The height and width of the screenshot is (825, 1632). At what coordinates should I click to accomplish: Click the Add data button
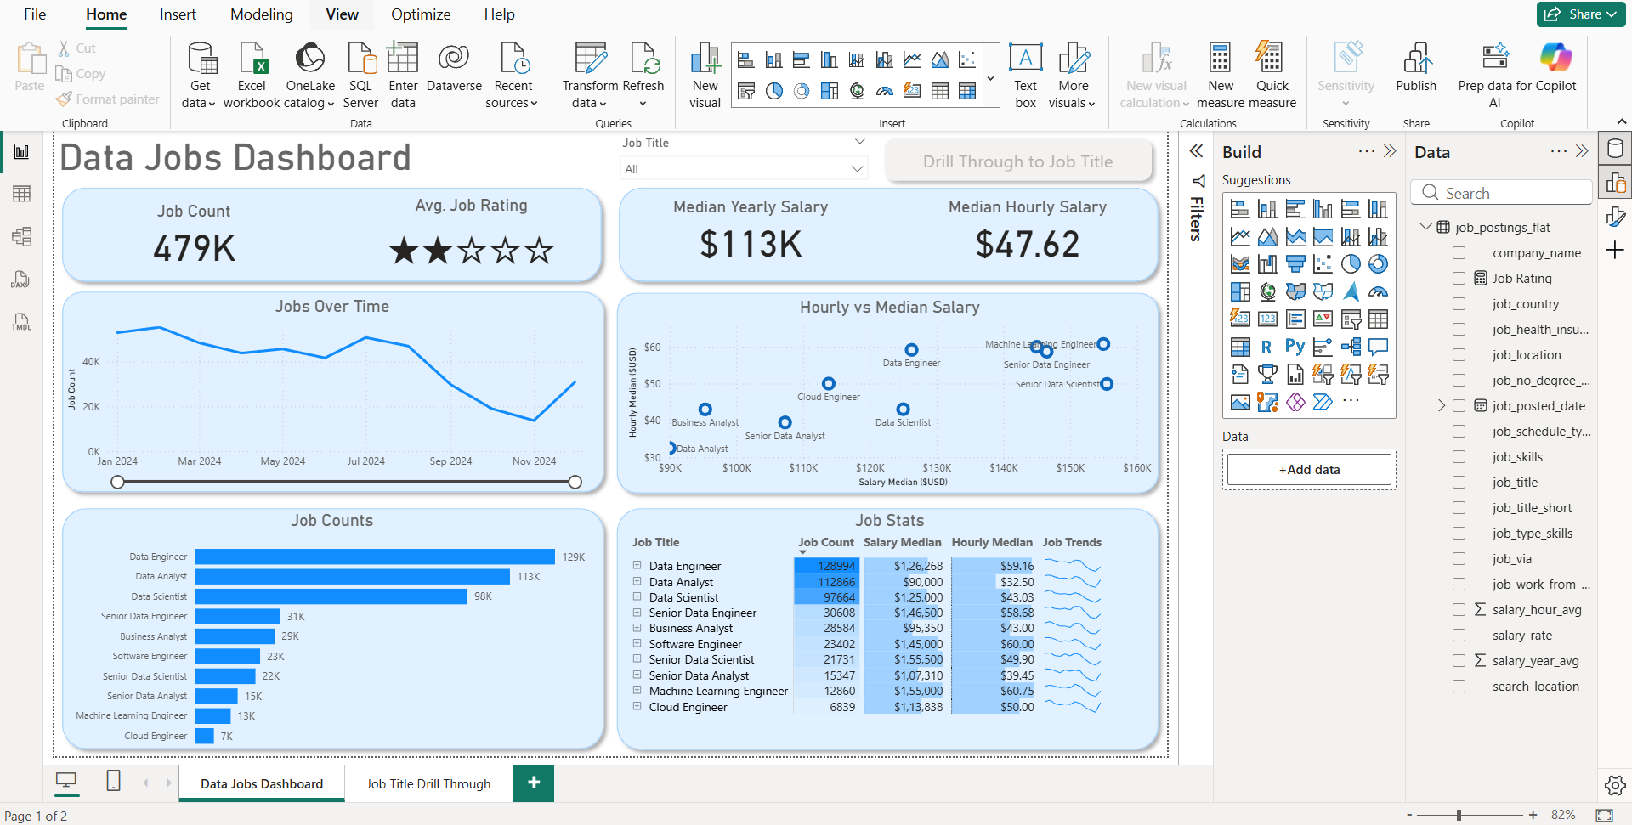click(x=1309, y=469)
